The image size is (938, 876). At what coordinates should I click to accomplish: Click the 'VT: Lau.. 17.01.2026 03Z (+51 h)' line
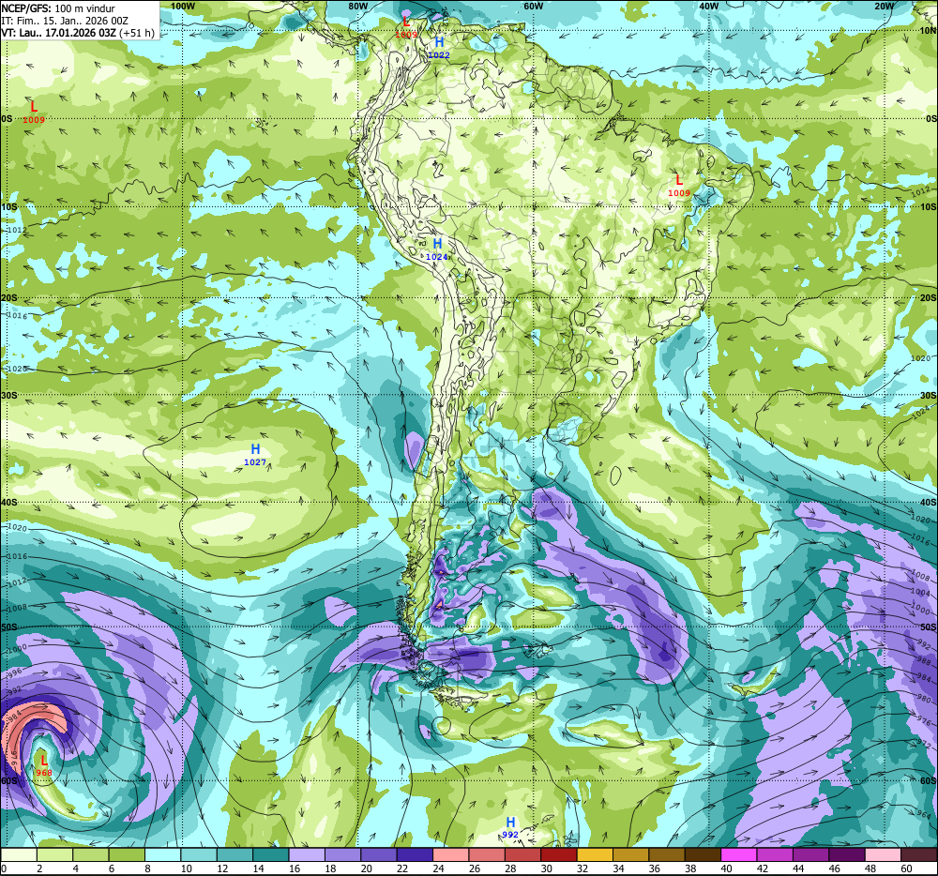[x=78, y=32]
